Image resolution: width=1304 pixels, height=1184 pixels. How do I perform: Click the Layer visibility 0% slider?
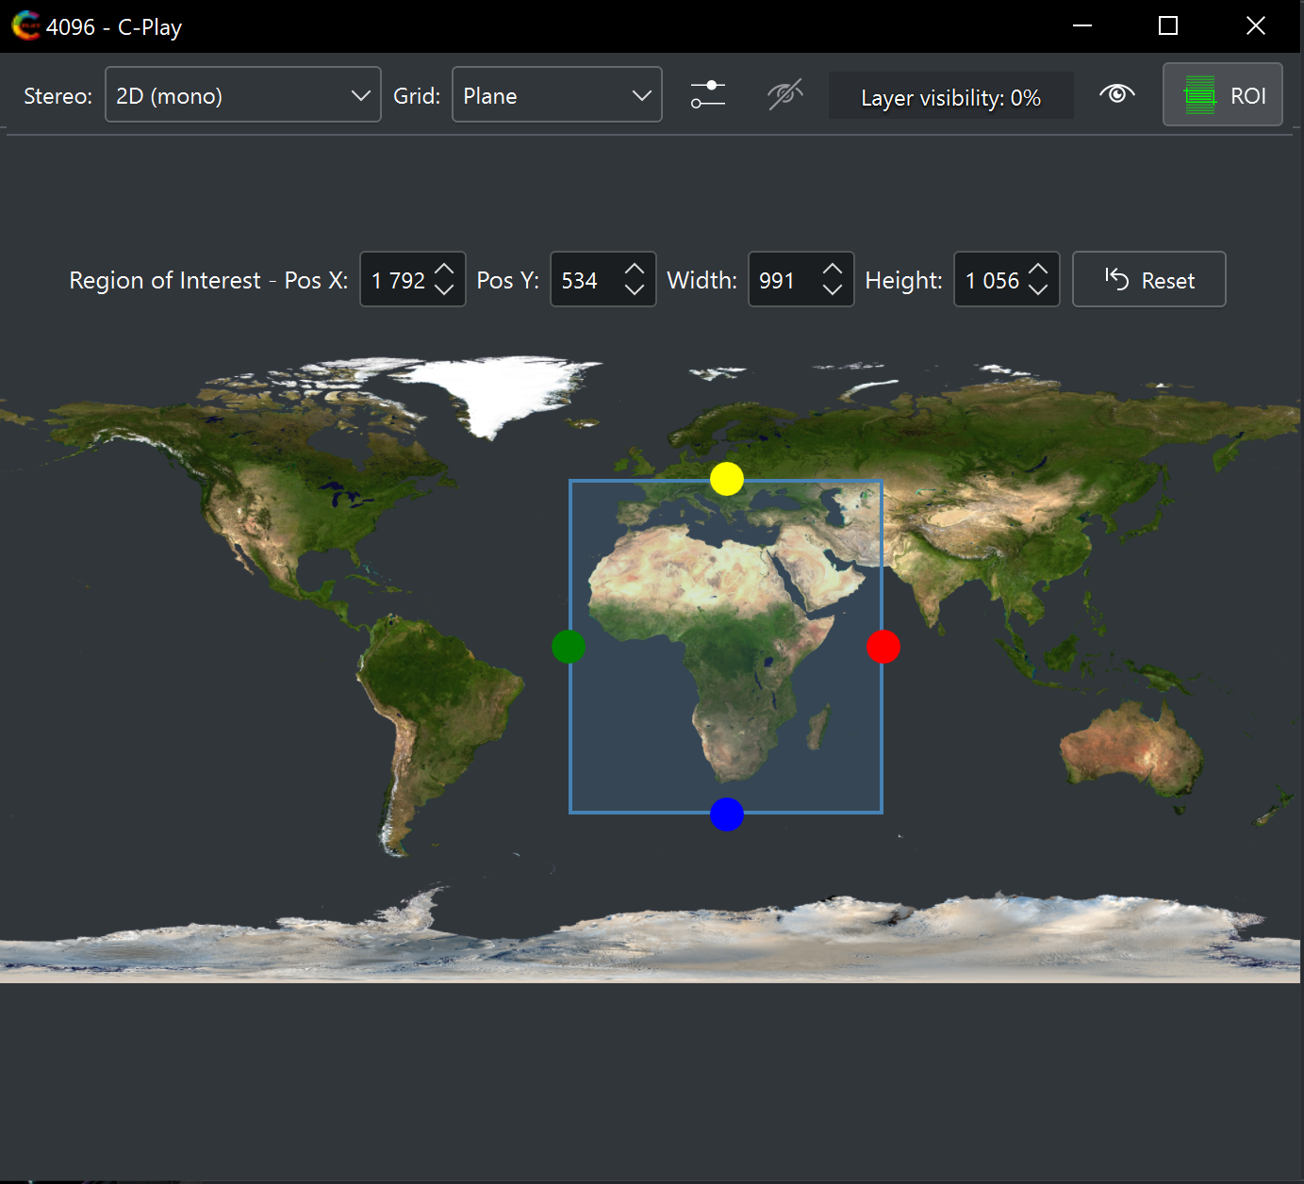pyautogui.click(x=950, y=96)
